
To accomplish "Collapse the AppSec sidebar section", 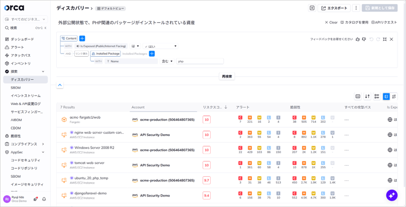I will click(x=43, y=152).
